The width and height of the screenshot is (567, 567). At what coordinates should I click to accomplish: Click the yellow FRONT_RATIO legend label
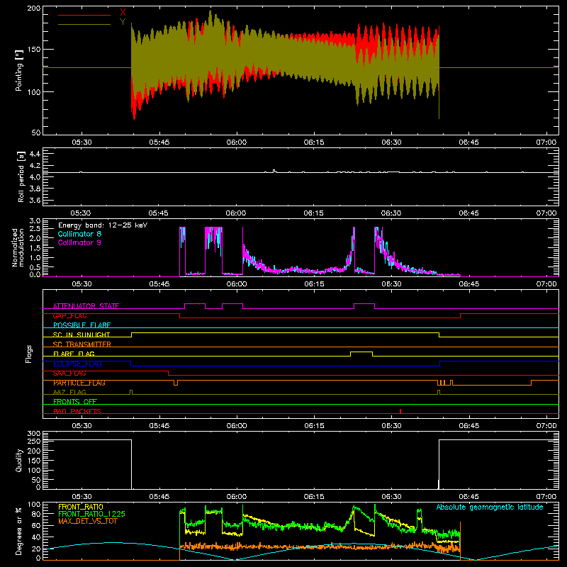81,507
